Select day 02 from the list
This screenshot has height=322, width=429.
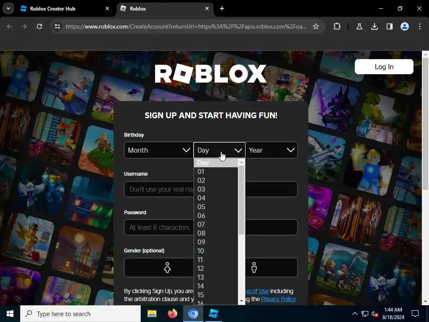click(x=216, y=180)
